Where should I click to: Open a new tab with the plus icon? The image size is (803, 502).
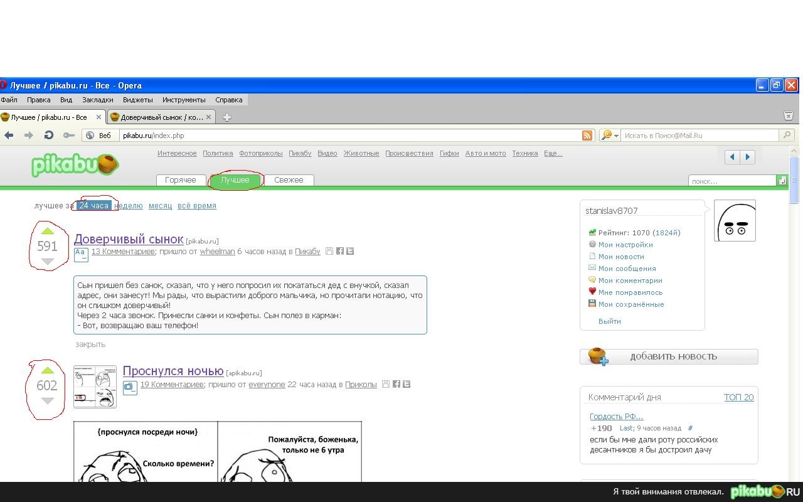point(227,117)
